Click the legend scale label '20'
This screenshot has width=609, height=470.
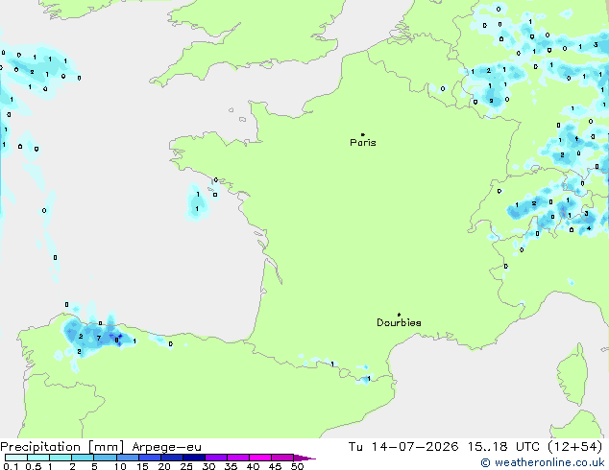tap(164, 466)
